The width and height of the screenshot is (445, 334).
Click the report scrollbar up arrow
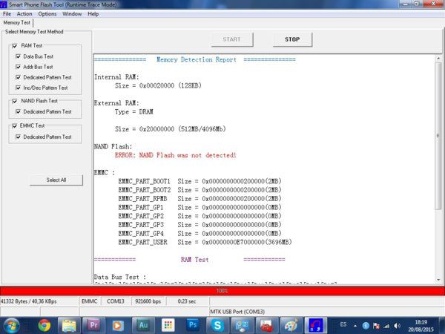click(438, 59)
